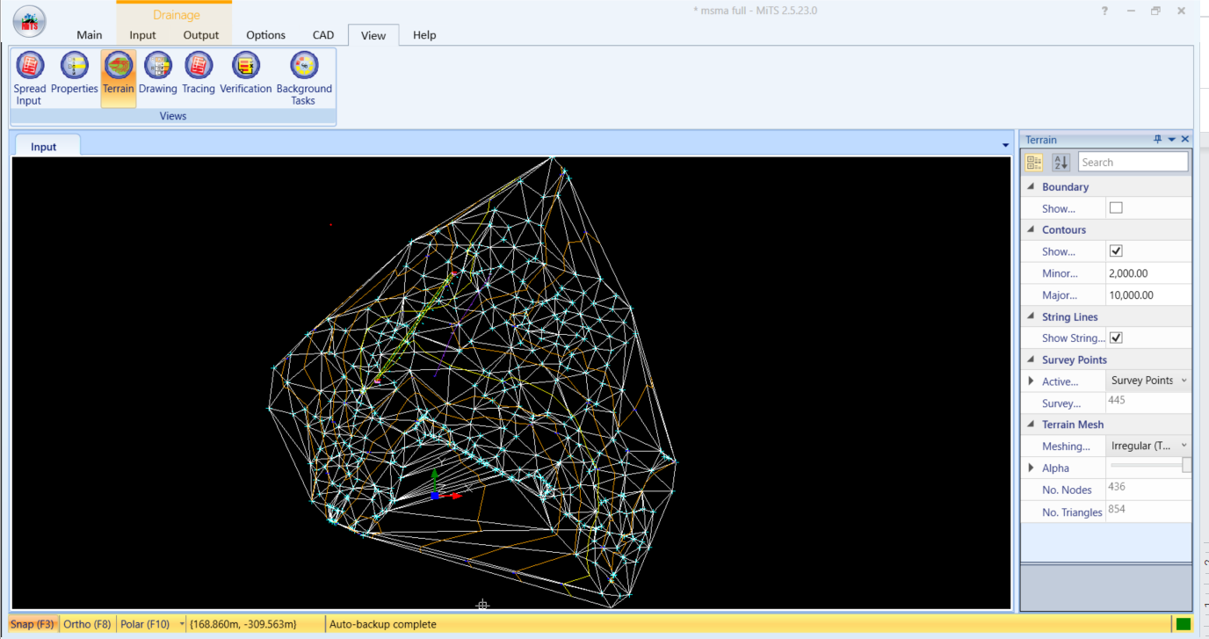Screen dimensions: 1209x639
Task: Open the Drainage Input ribbon tab
Action: [x=142, y=35]
